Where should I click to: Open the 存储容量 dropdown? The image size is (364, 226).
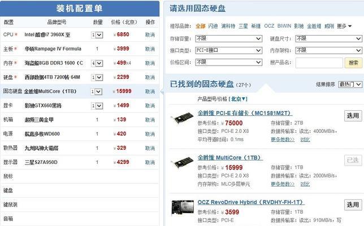point(229,38)
